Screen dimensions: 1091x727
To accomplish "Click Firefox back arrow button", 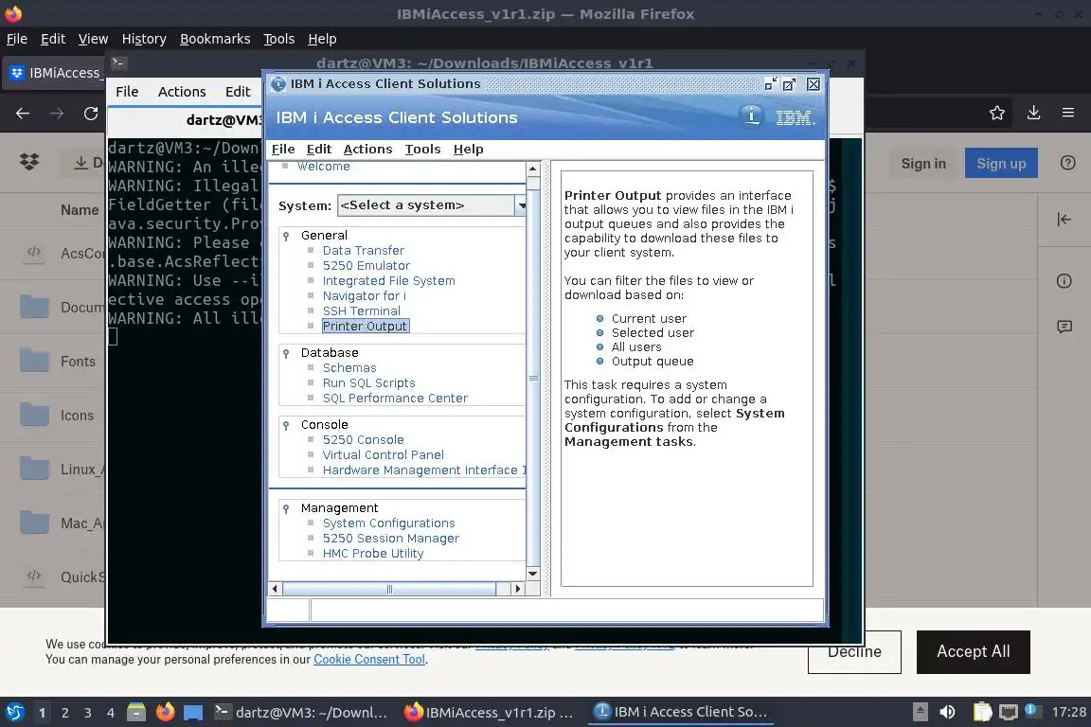I will click(x=23, y=114).
